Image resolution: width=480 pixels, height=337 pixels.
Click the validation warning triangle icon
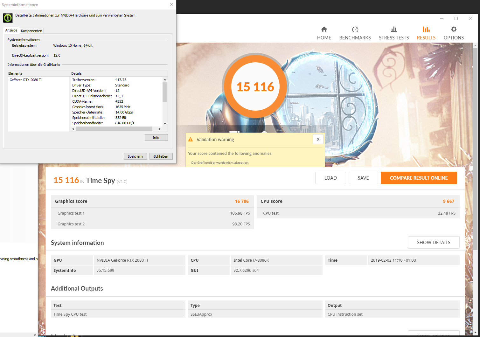coord(191,140)
